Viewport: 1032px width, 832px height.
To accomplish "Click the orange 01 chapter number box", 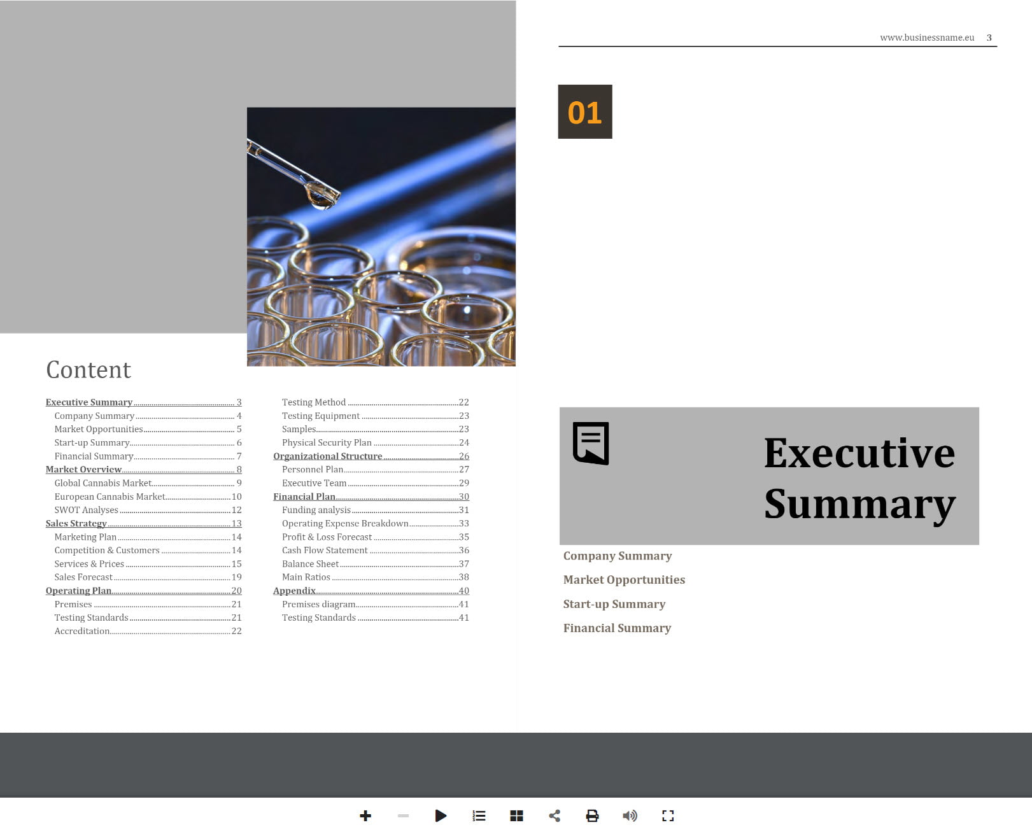I will [x=585, y=112].
